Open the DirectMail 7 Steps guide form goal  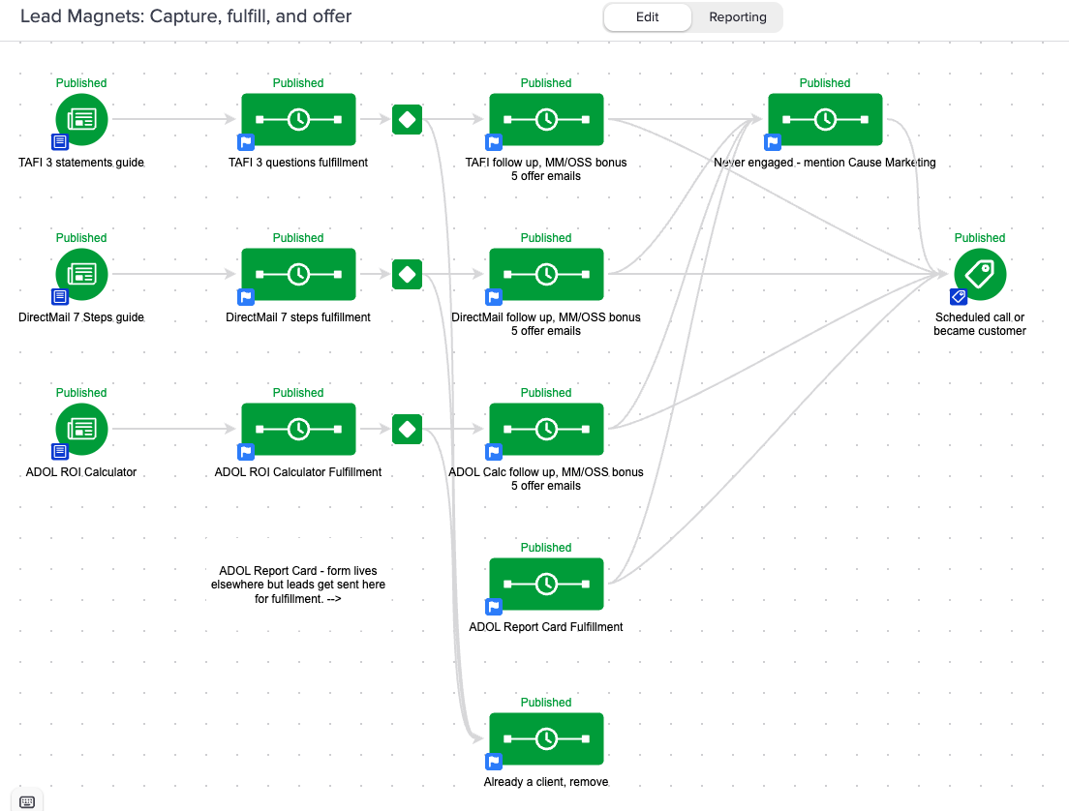point(81,274)
